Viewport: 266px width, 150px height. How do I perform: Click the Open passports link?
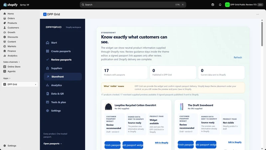(53, 144)
